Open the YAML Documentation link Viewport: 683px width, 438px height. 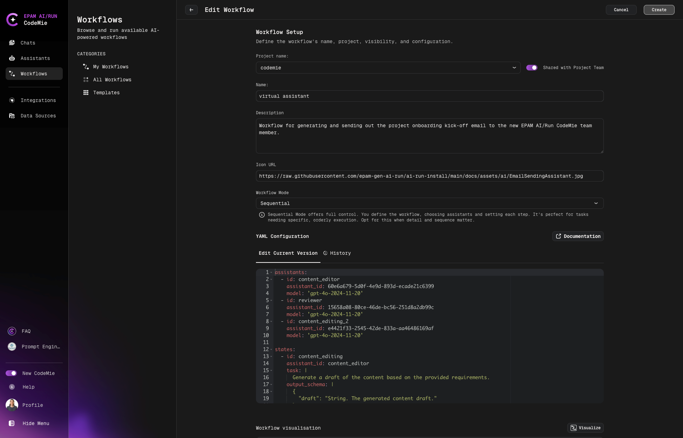(x=578, y=236)
